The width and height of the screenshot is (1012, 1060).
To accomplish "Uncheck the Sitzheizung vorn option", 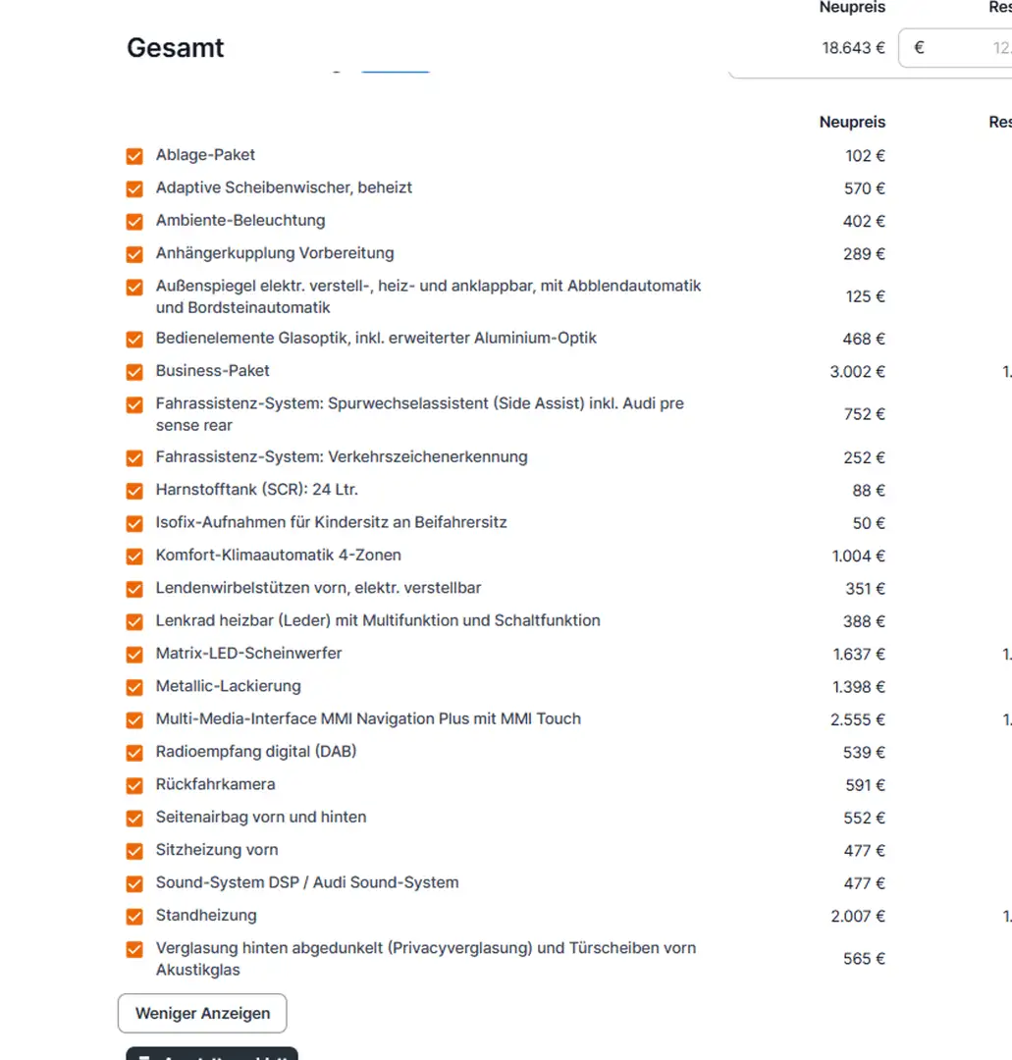I will tap(134, 851).
